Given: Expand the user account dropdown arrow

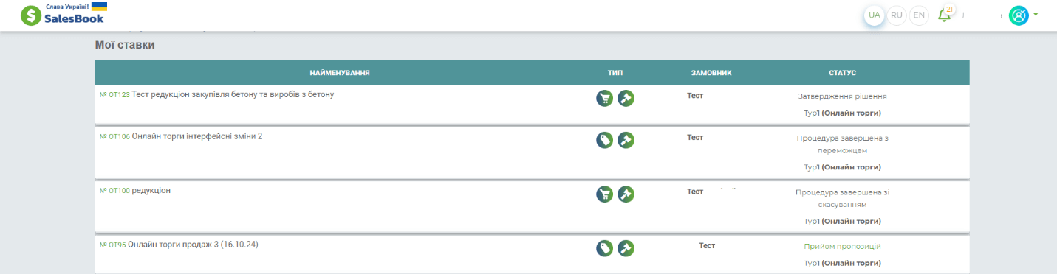Looking at the screenshot, I should click(x=1036, y=14).
